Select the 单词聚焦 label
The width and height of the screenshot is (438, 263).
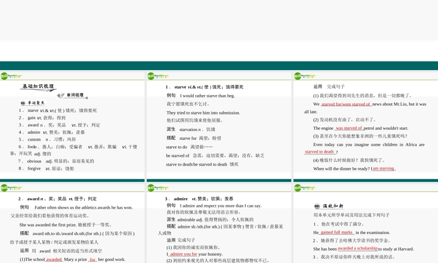[36, 103]
